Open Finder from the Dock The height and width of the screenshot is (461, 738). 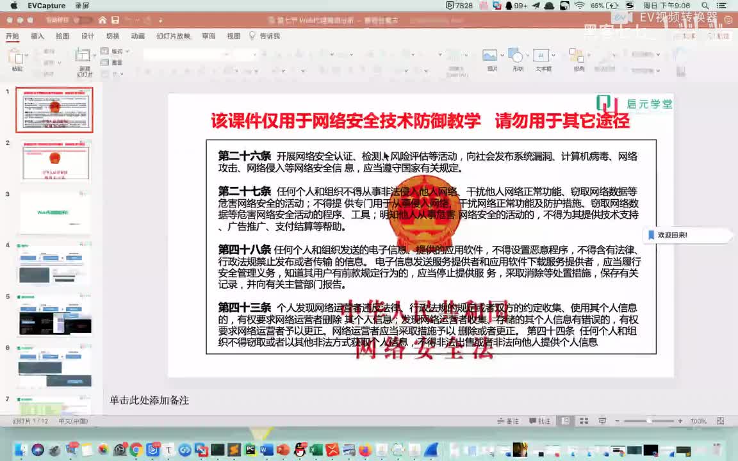click(x=20, y=449)
